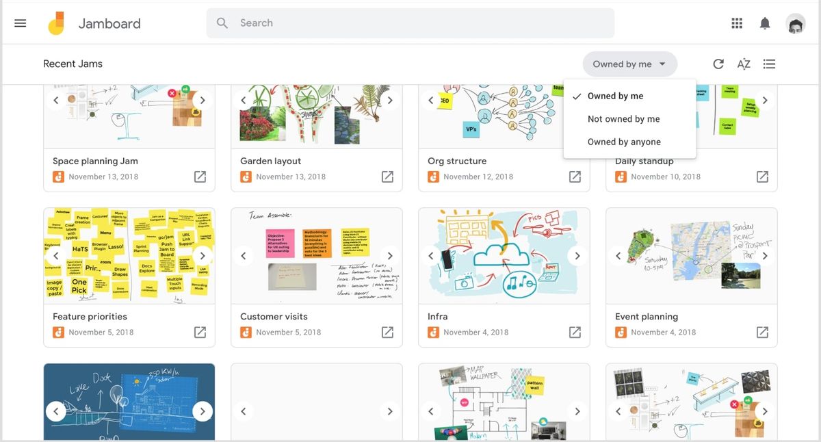Click the checkmark beside Owned by me
The height and width of the screenshot is (442, 821).
click(x=577, y=96)
